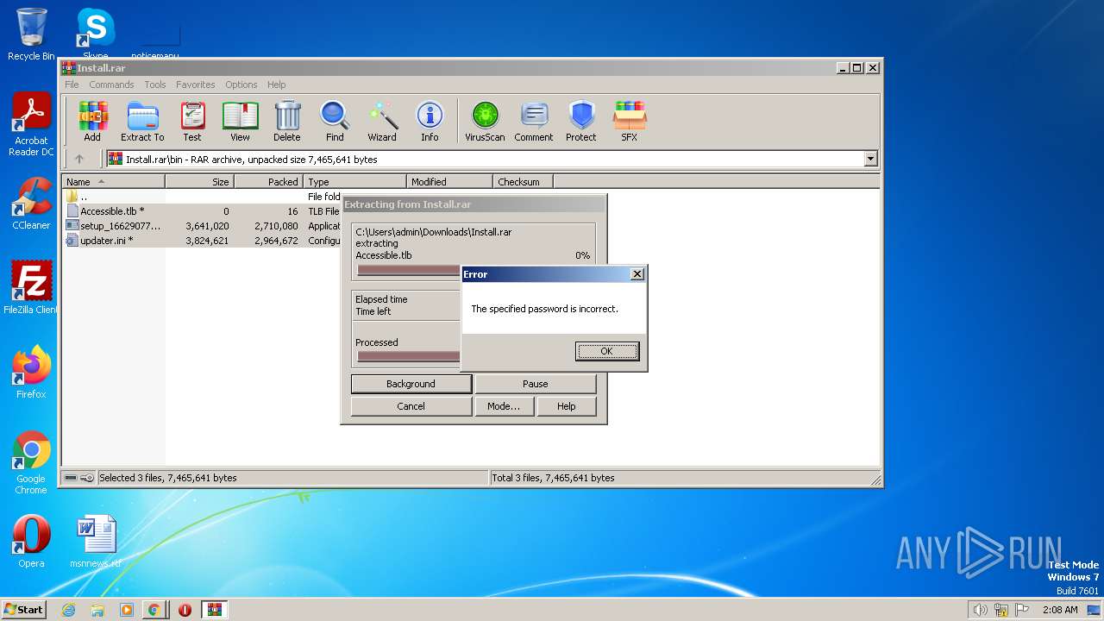This screenshot has height=621, width=1104.
Task: Click the SFX toolbar icon
Action: (x=630, y=121)
